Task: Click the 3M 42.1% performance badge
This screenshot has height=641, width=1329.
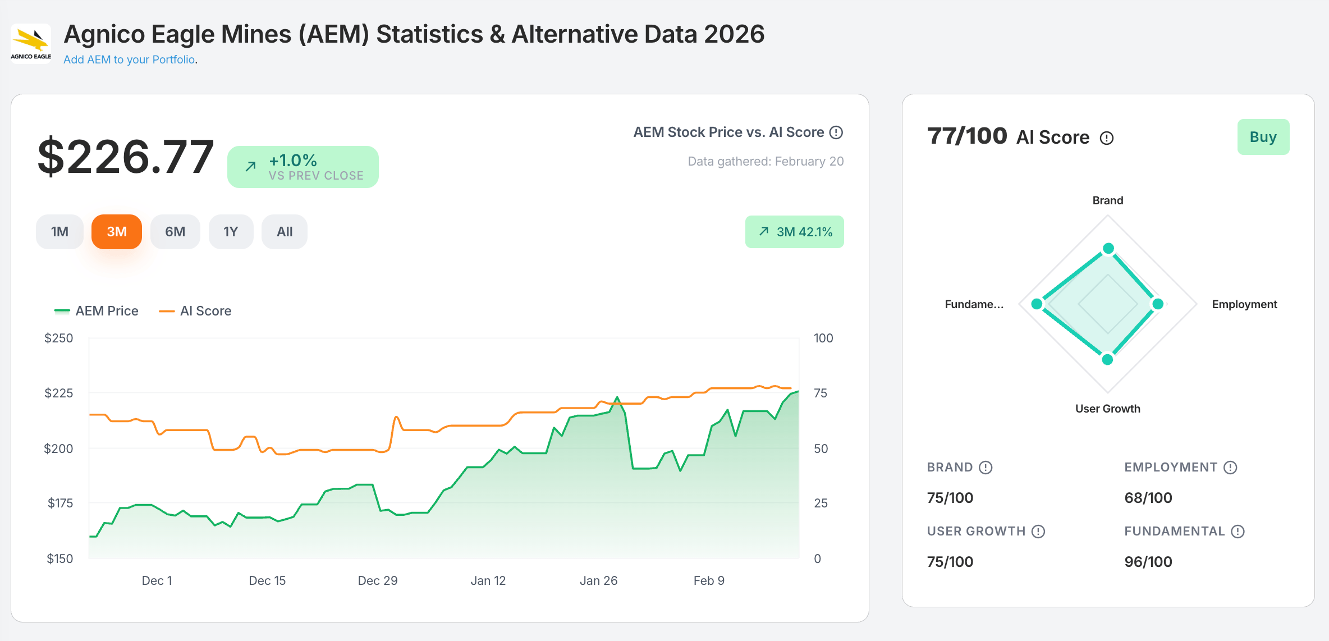Action: point(794,232)
